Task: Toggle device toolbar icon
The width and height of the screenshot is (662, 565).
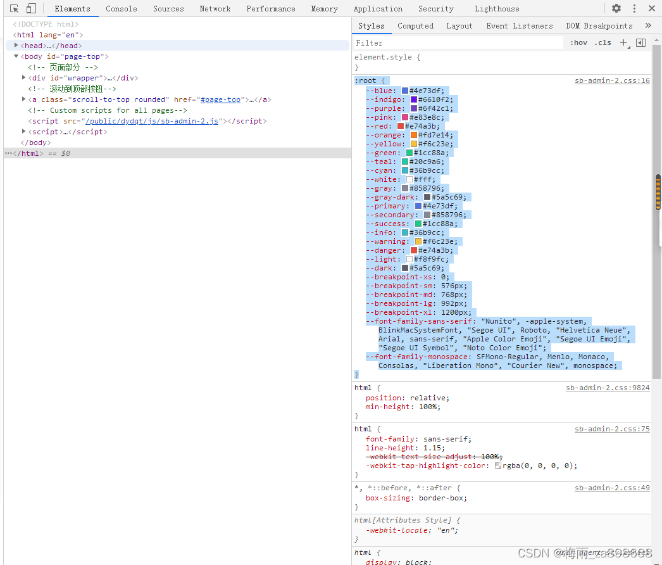Action: click(x=31, y=8)
